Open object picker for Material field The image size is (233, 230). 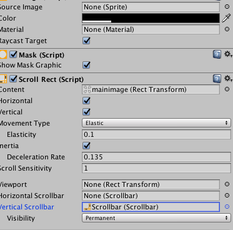(x=227, y=29)
